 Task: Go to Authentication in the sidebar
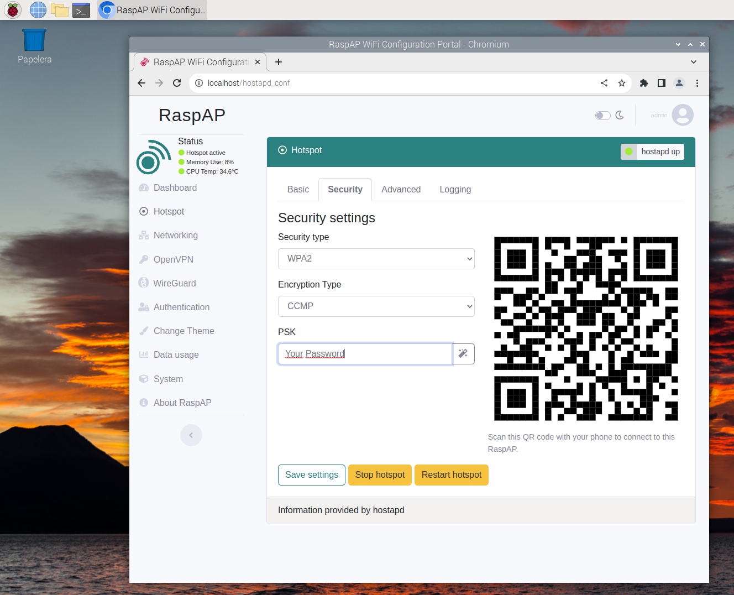click(x=174, y=307)
